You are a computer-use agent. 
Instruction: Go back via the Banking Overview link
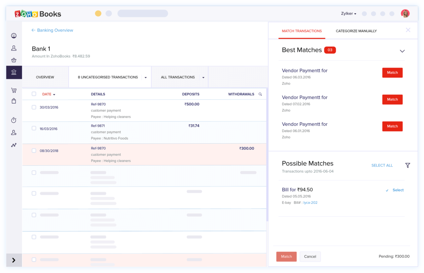click(x=52, y=30)
